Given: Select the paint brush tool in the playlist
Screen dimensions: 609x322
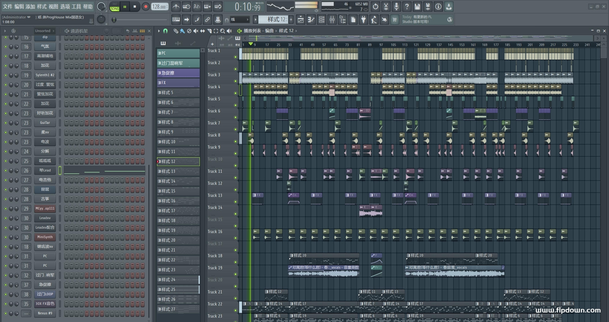Looking at the screenshot, I should 182,31.
